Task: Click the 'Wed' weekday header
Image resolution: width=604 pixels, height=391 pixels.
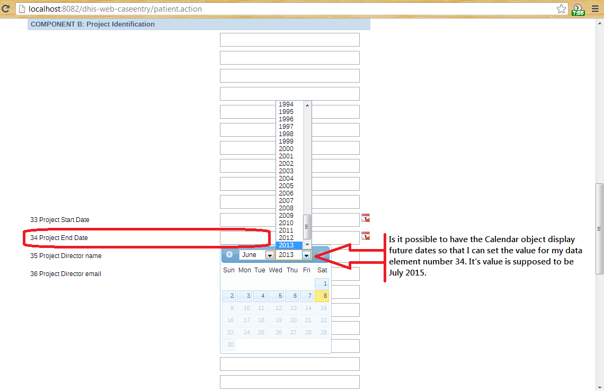Action: click(276, 270)
